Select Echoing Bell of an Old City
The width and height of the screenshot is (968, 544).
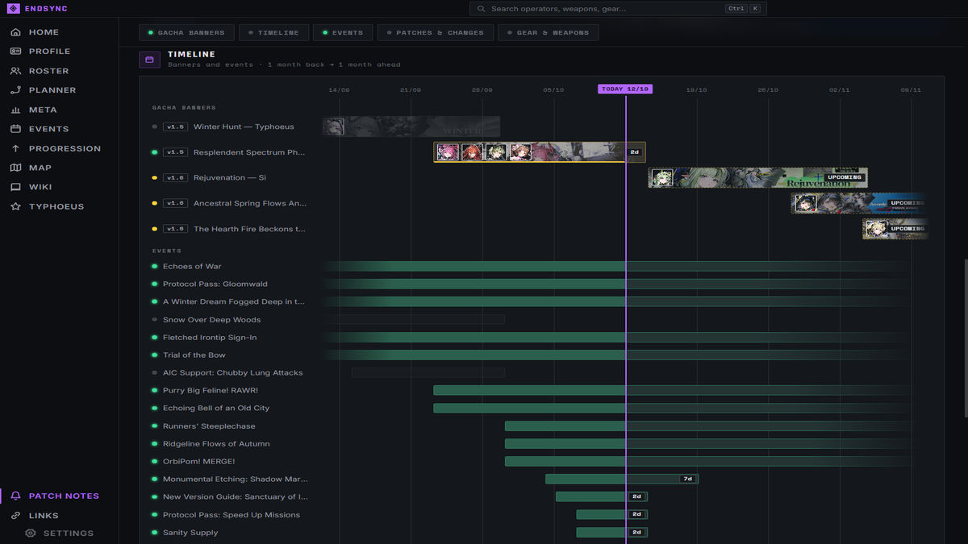[216, 409]
